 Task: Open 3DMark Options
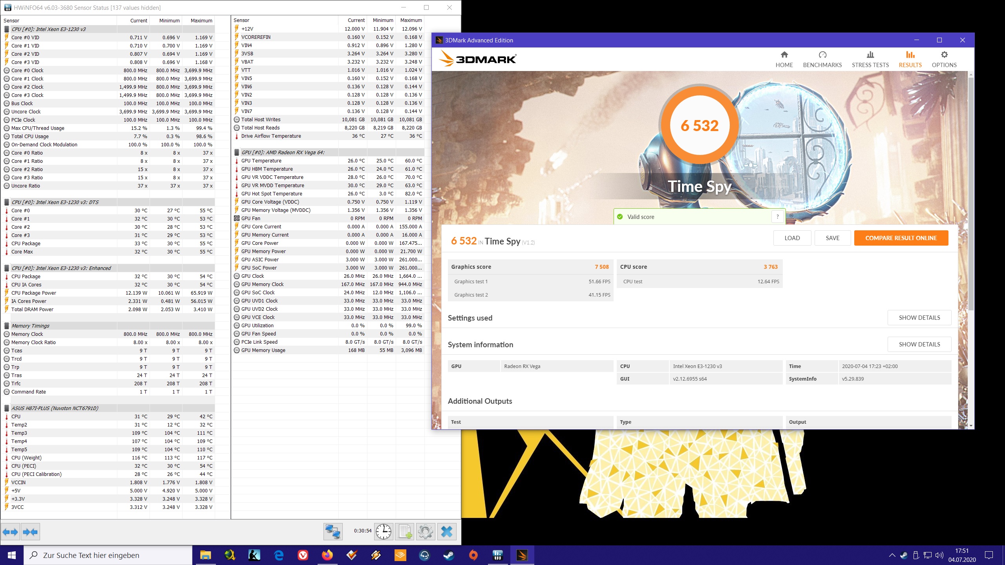944,59
